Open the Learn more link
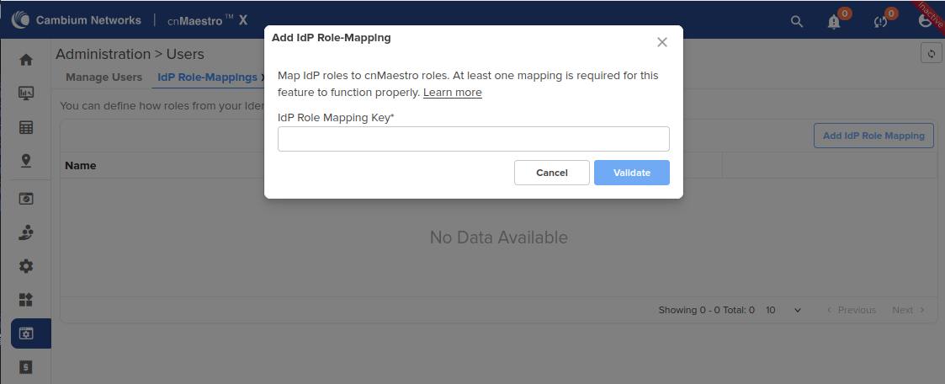The width and height of the screenshot is (945, 384). click(452, 93)
